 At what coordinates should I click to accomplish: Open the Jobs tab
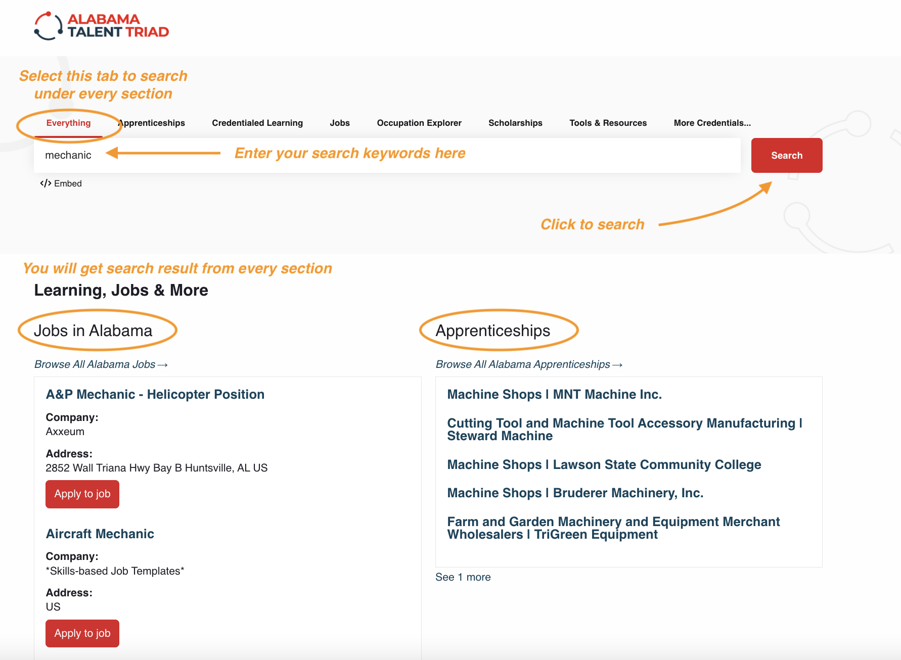click(x=339, y=123)
